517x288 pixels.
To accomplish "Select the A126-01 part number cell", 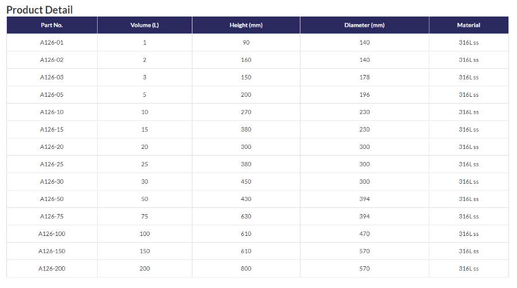I will tap(52, 42).
